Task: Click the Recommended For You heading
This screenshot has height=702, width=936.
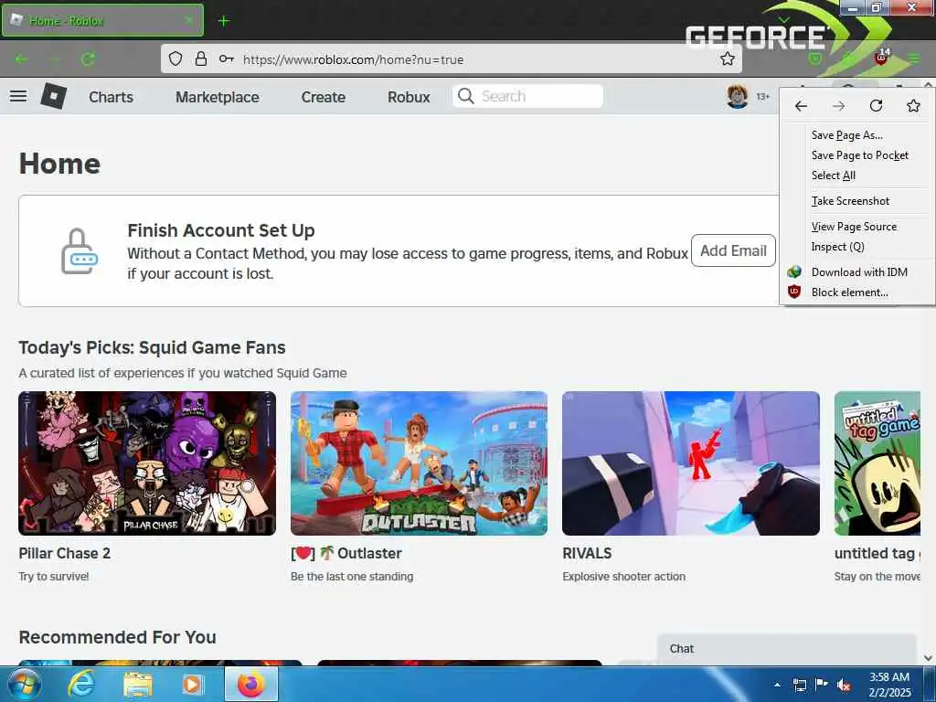Action: click(x=118, y=637)
